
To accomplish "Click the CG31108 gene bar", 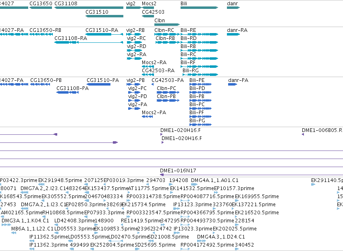I will pos(89,8).
